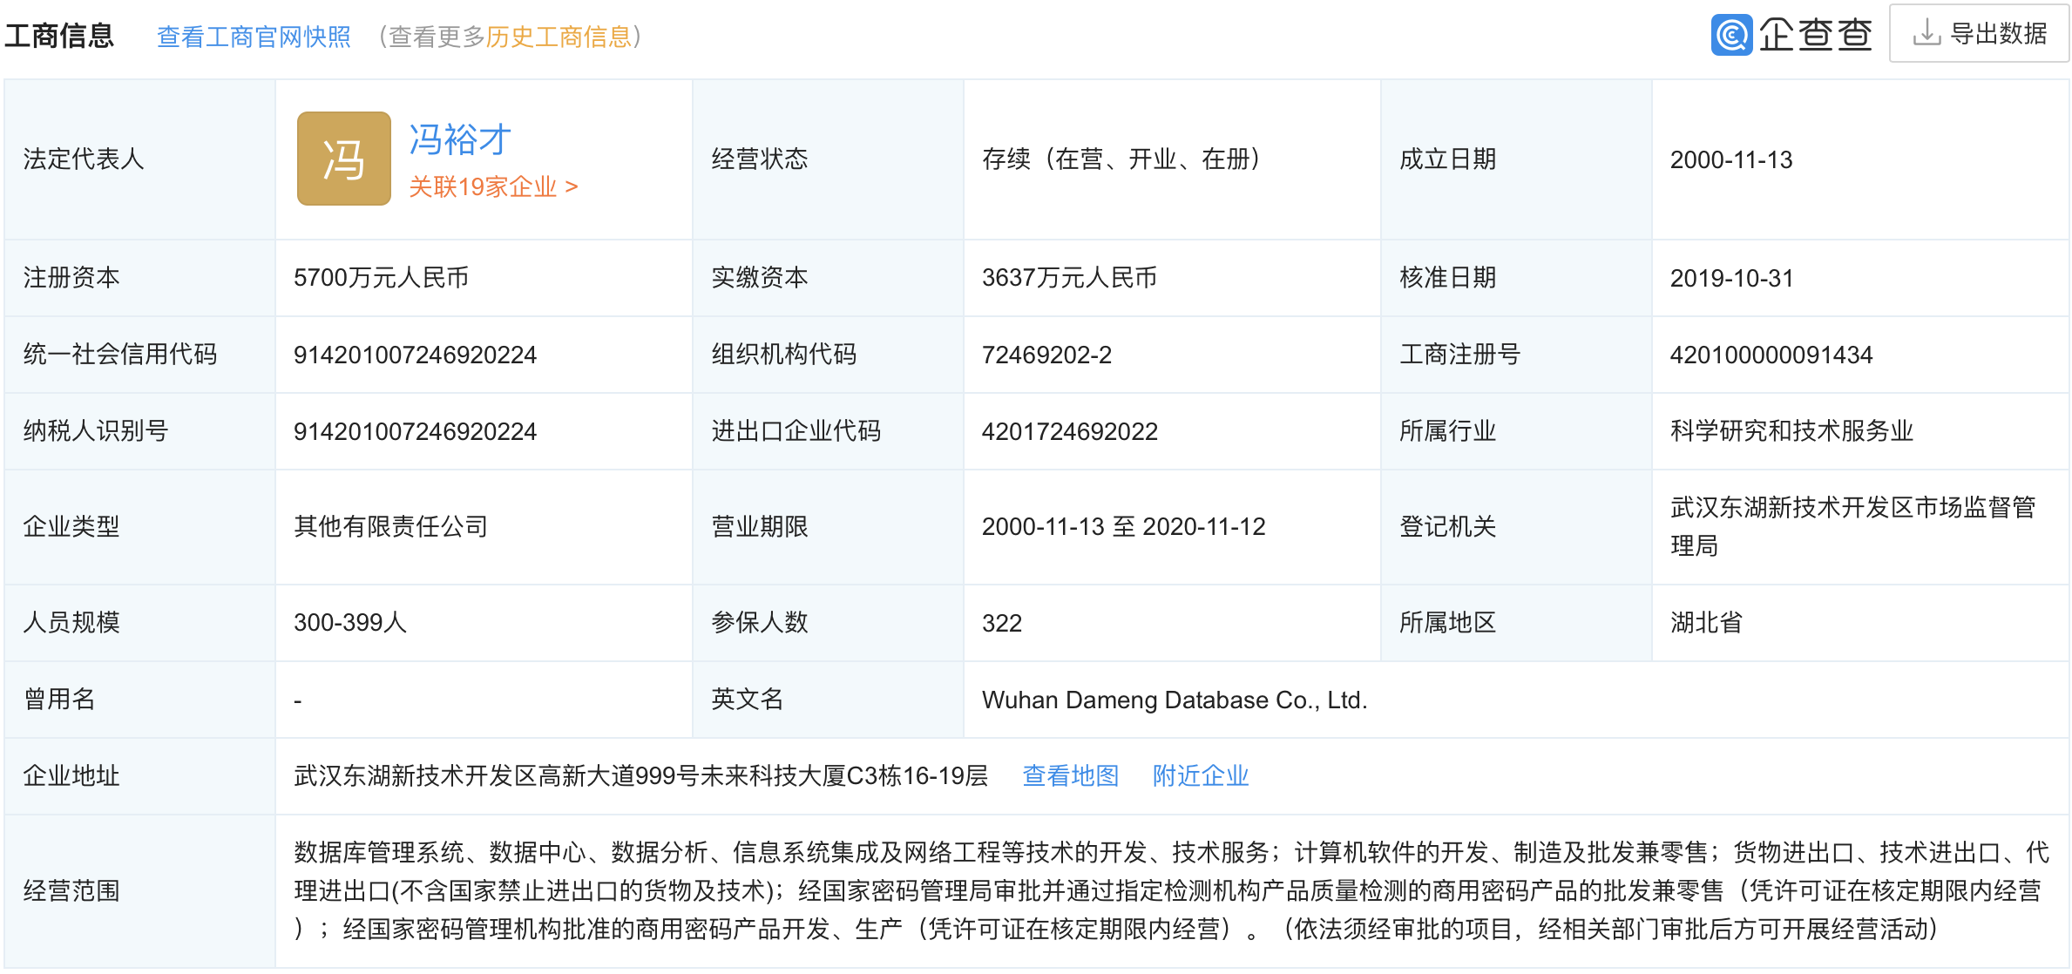The height and width of the screenshot is (974, 2072).
Task: Open 查看地图 to view company location
Action: point(1070,775)
